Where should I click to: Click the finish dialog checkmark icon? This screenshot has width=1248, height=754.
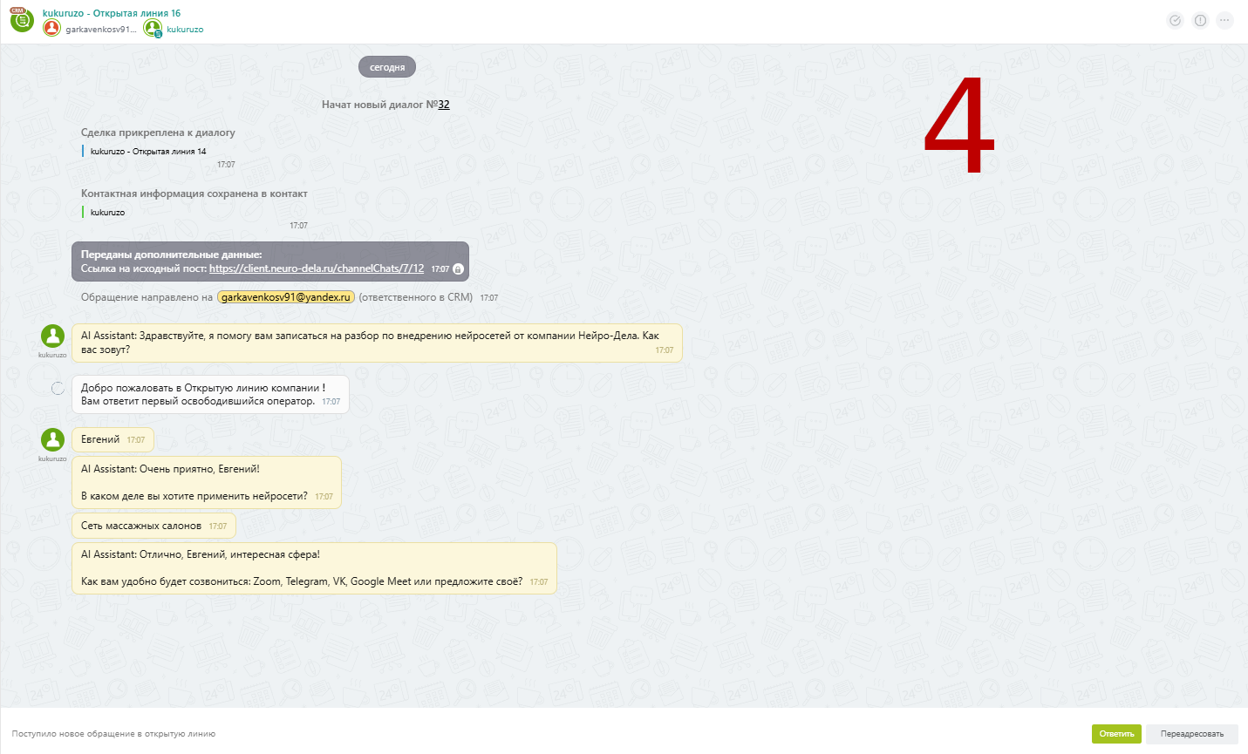(x=1175, y=20)
